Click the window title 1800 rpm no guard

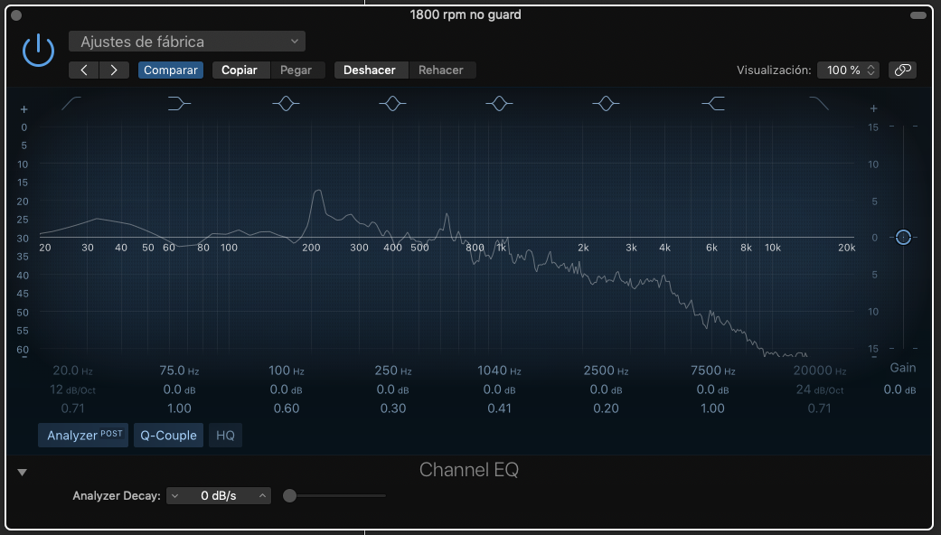click(x=466, y=15)
